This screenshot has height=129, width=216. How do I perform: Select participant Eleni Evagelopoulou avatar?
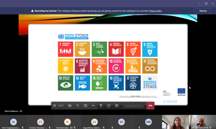(x=13, y=122)
